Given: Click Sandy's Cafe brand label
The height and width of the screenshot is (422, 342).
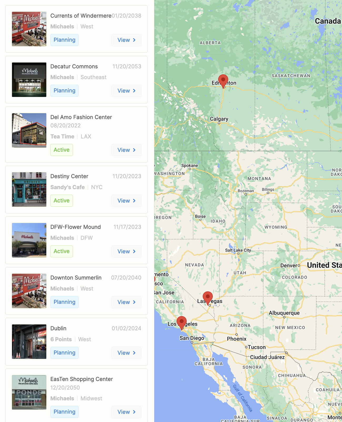Looking at the screenshot, I should click(68, 187).
